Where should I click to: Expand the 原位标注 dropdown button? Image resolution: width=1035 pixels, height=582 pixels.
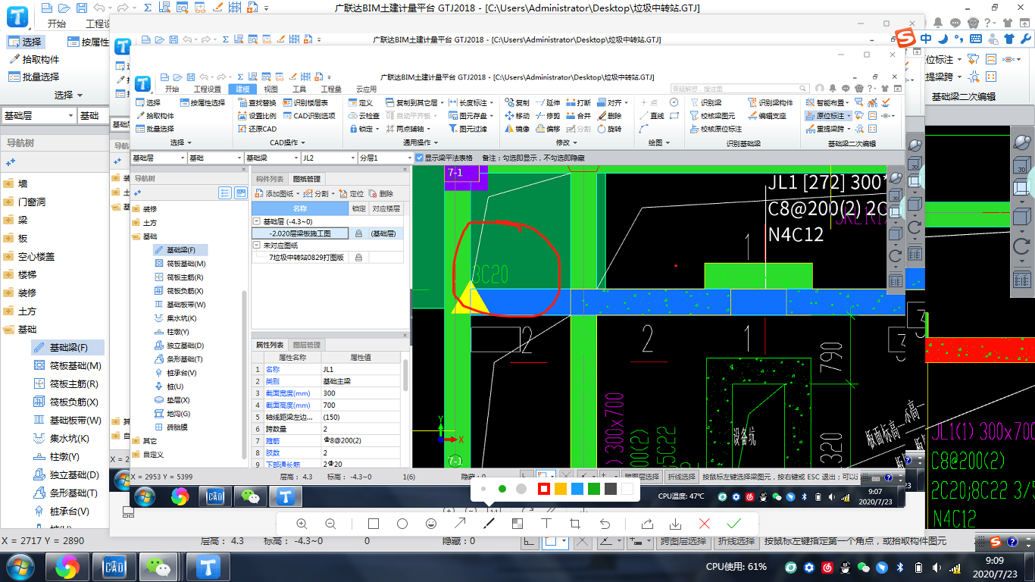[x=849, y=116]
